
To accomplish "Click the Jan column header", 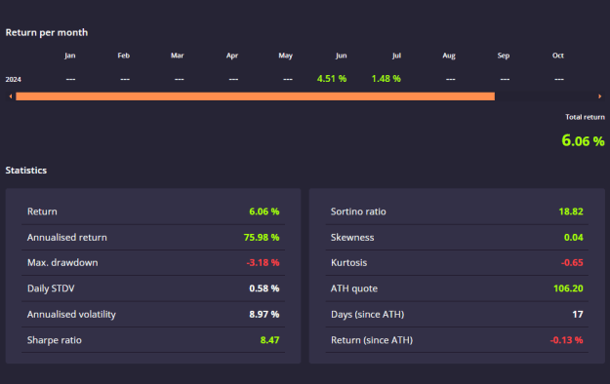I will 70,56.
